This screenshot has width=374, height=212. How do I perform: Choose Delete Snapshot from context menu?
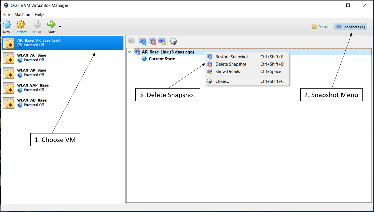[x=247, y=64]
